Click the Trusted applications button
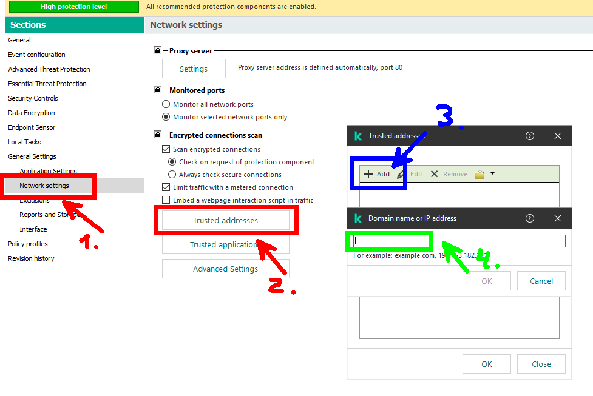 (x=225, y=244)
